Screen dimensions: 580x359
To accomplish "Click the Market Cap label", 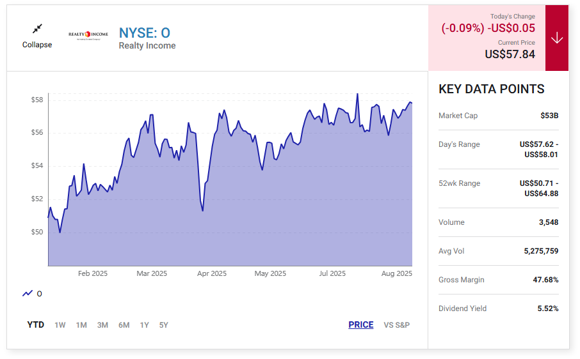I will pyautogui.click(x=458, y=116).
